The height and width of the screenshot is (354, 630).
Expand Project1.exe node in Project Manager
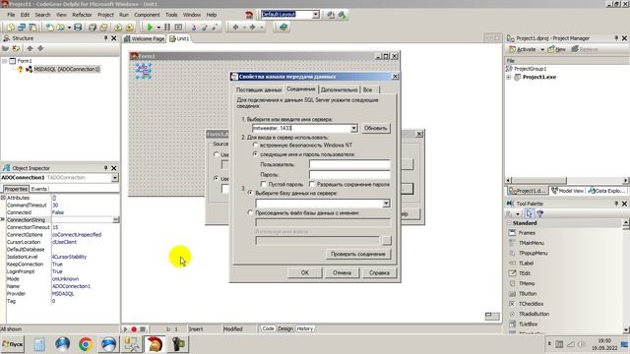click(509, 77)
